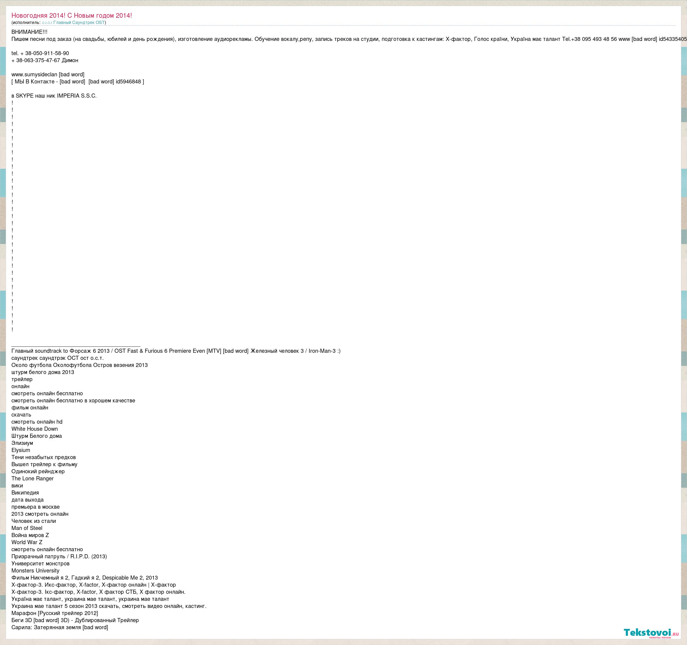Click the Сарила: Затерянная земля line
The width and height of the screenshot is (687, 645).
coord(60,627)
